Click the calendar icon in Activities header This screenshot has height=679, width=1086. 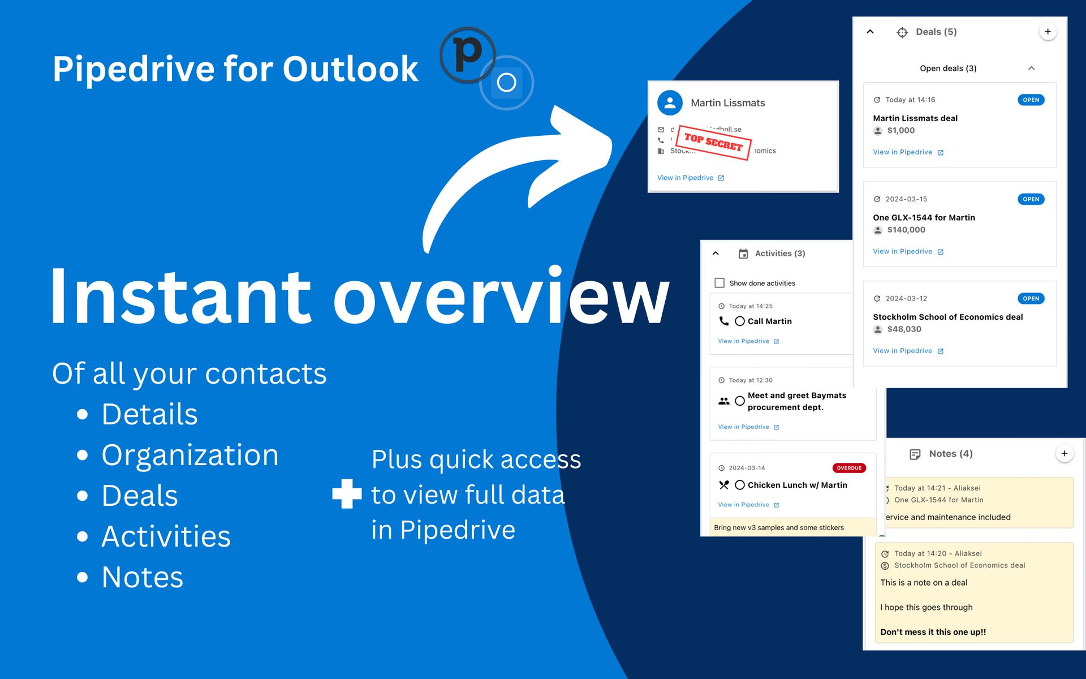[743, 253]
